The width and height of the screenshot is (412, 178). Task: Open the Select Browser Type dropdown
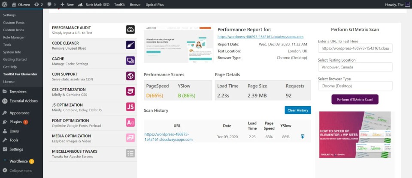355,86
